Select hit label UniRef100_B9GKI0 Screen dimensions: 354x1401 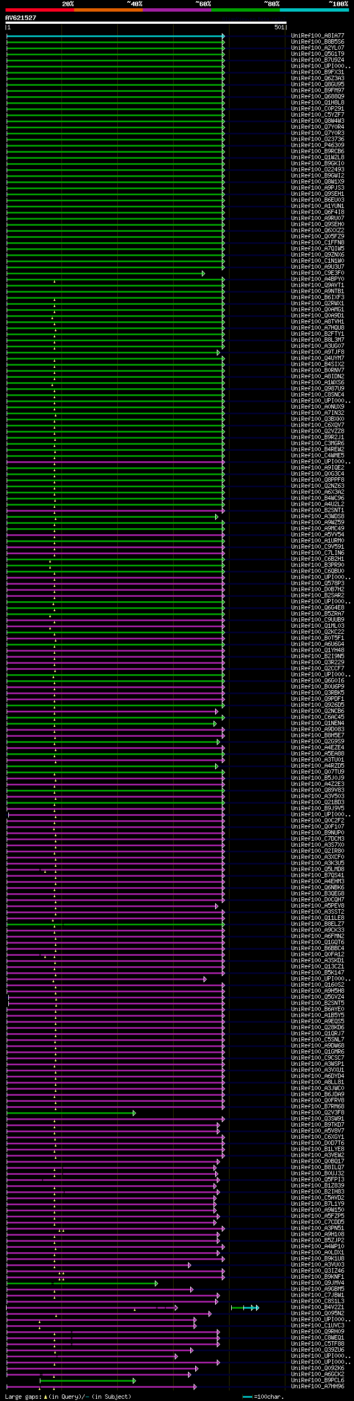point(317,164)
